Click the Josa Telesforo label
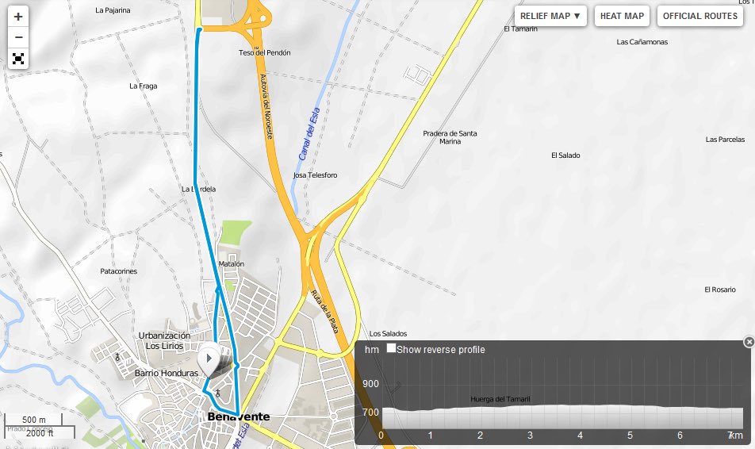 316,175
